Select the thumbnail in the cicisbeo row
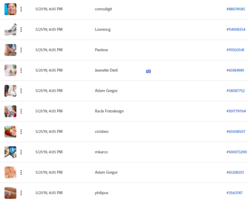249x203 pixels. 10,132
